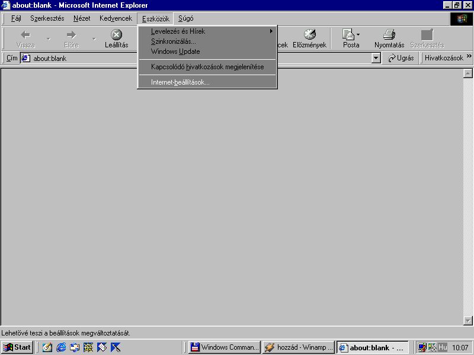Choose Szinkronizálás... from the menu

pos(208,41)
